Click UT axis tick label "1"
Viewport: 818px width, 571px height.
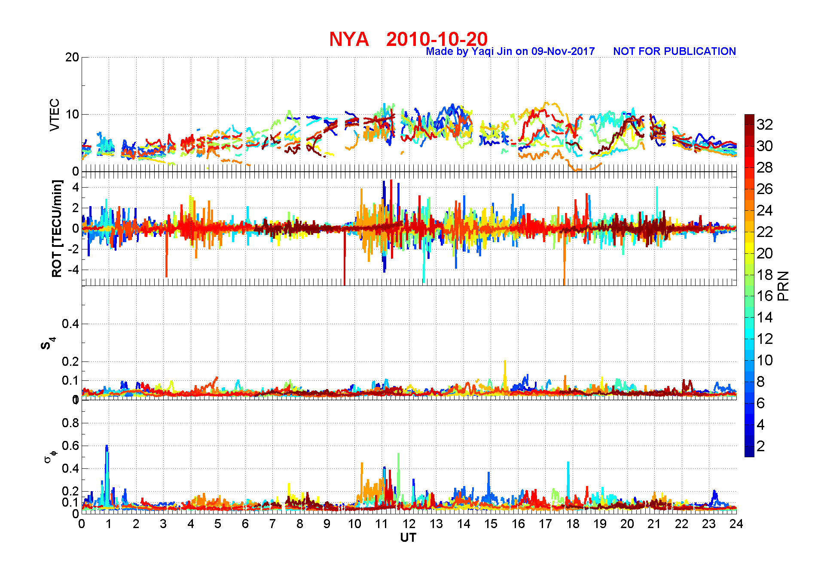(x=109, y=524)
